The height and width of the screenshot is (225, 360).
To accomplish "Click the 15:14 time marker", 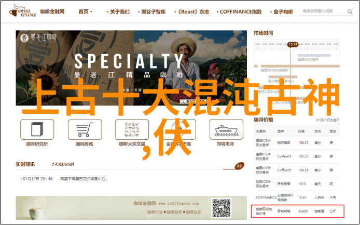I will 293,44.
